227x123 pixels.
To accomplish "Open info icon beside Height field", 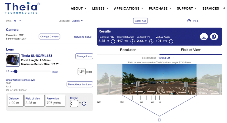I will pos(84,103).
